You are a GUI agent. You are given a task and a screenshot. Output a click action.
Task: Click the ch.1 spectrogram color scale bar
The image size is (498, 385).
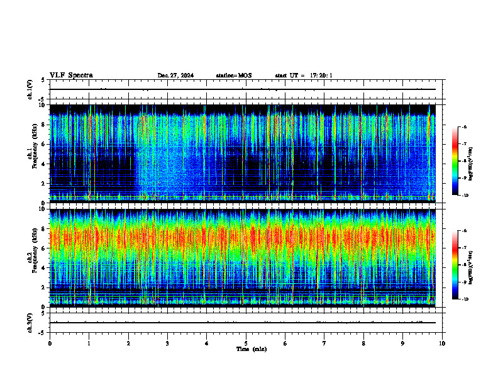coord(455,161)
